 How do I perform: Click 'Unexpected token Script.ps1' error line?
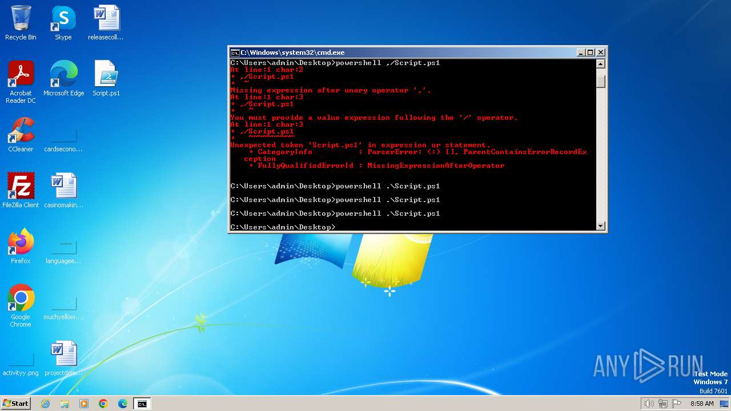click(360, 145)
